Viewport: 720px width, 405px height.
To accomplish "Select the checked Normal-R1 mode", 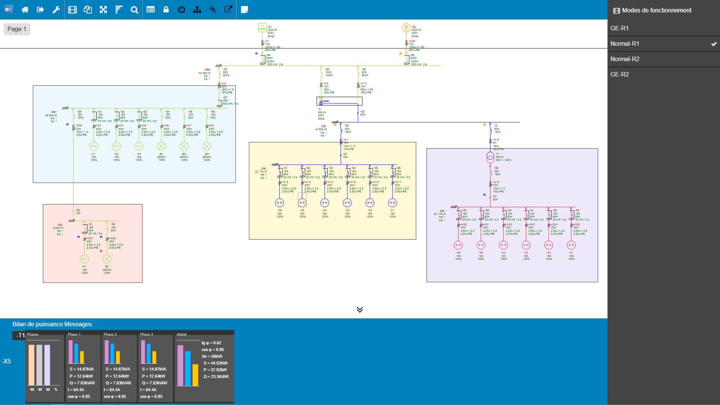I will (x=664, y=44).
